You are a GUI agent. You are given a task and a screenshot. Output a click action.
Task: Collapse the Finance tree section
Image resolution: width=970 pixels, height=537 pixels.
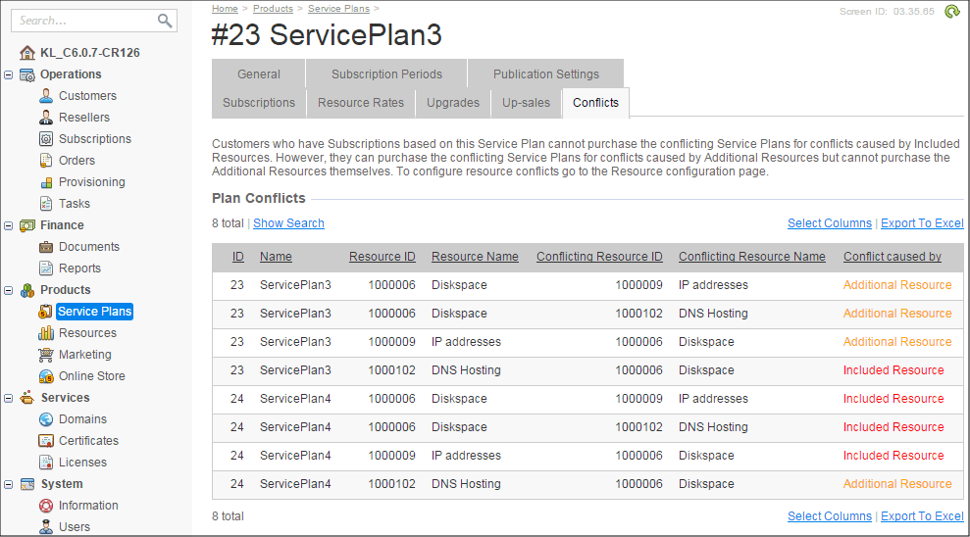(x=9, y=225)
